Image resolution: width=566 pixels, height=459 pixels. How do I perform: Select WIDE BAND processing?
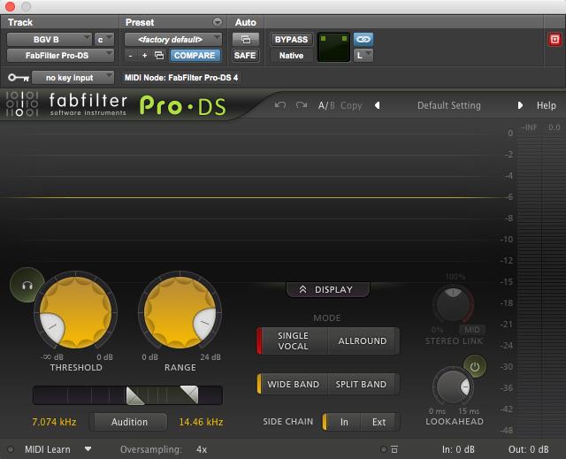click(x=293, y=384)
